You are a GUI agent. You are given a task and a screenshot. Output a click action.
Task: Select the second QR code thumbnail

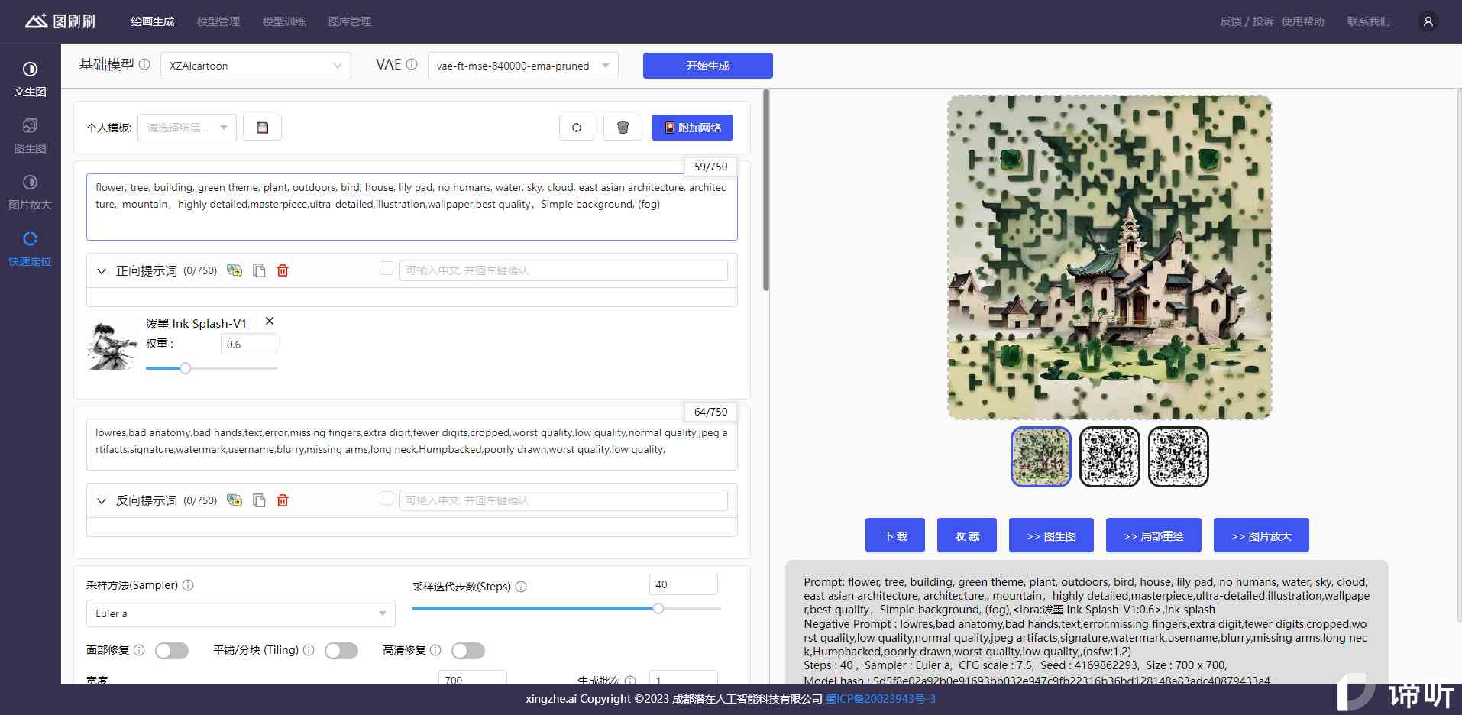(x=1110, y=457)
